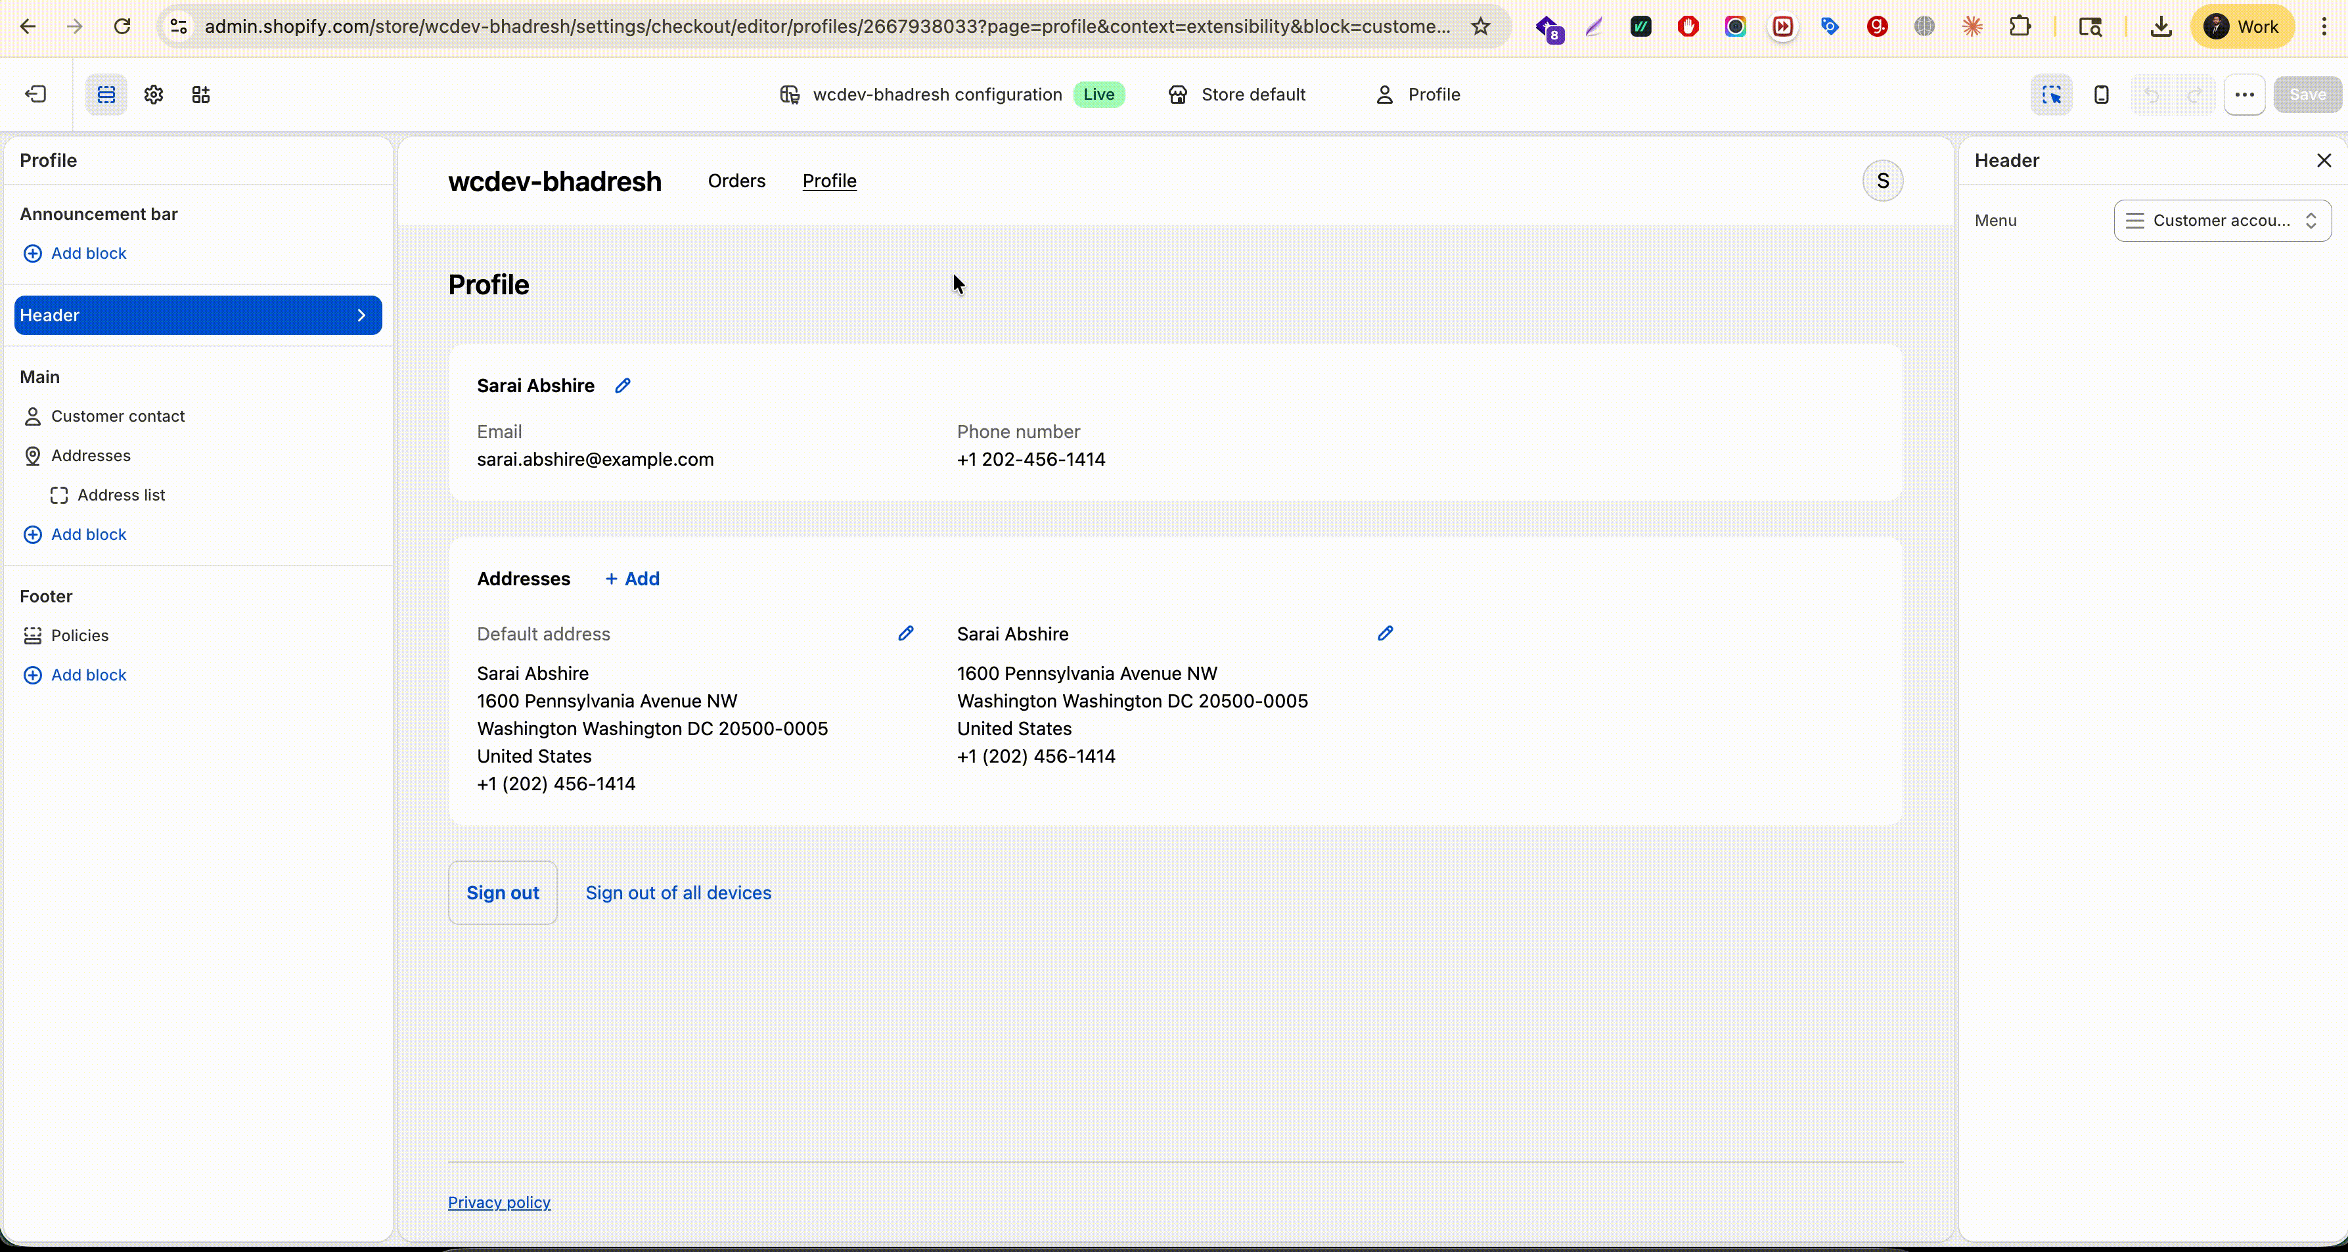Open Chrome three-dot menu
Image resolution: width=2348 pixels, height=1252 pixels.
[x=2324, y=26]
